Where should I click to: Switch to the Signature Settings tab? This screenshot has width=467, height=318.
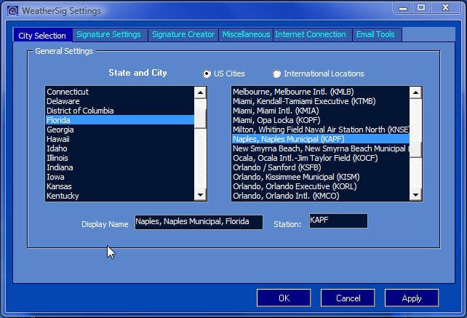pos(108,35)
